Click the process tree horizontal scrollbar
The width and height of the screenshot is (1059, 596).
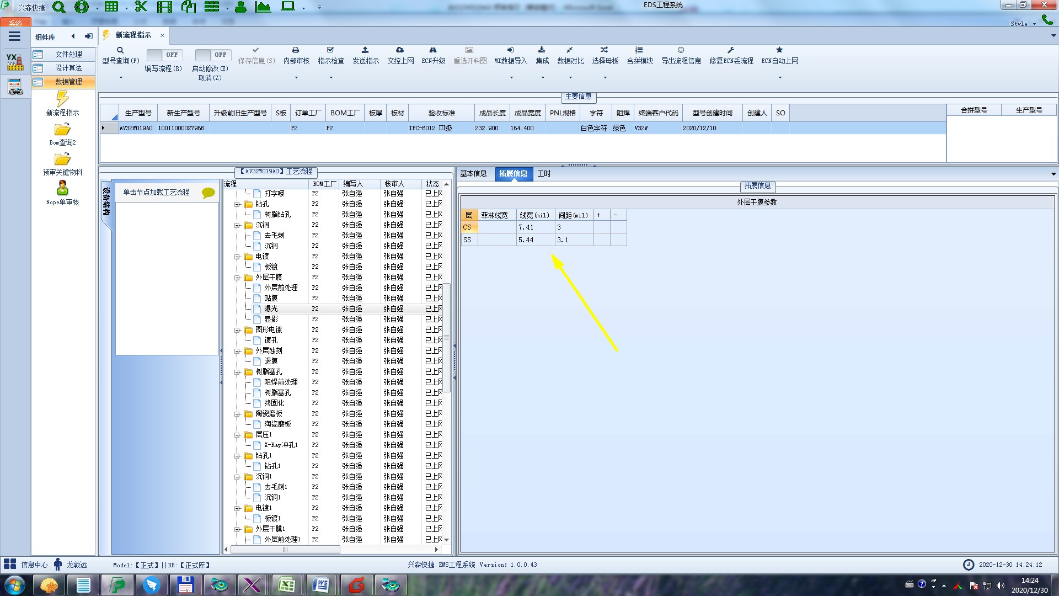point(285,550)
